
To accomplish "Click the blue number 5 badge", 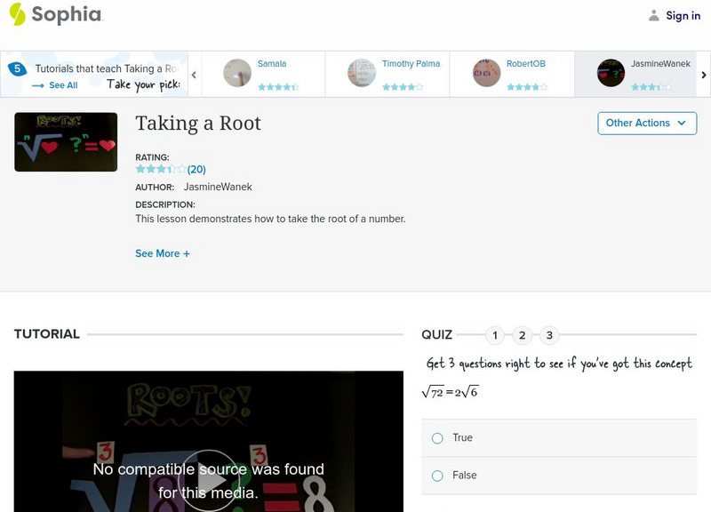I will coord(17,69).
